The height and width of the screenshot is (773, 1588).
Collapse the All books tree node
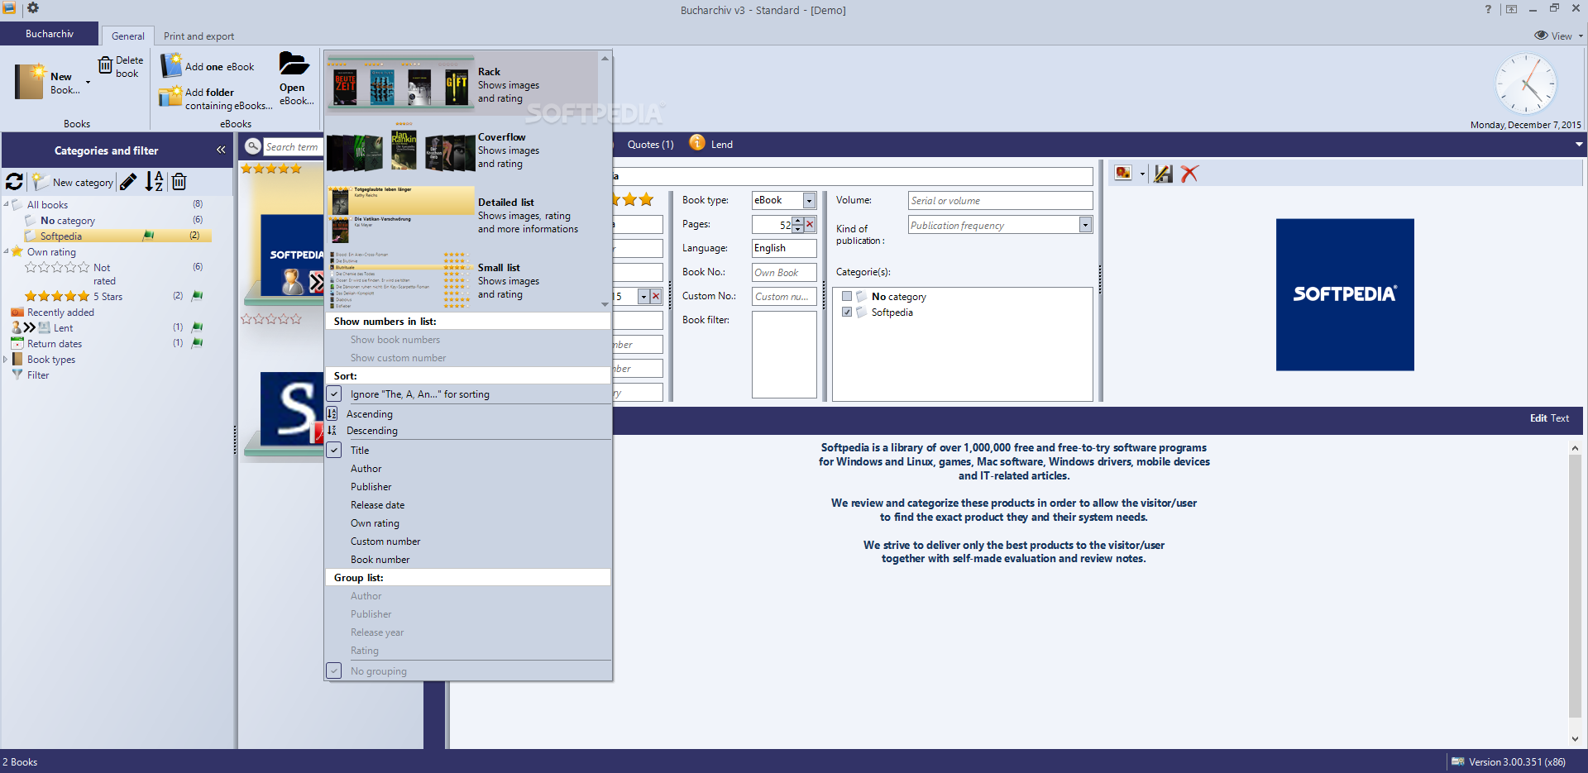(x=7, y=204)
